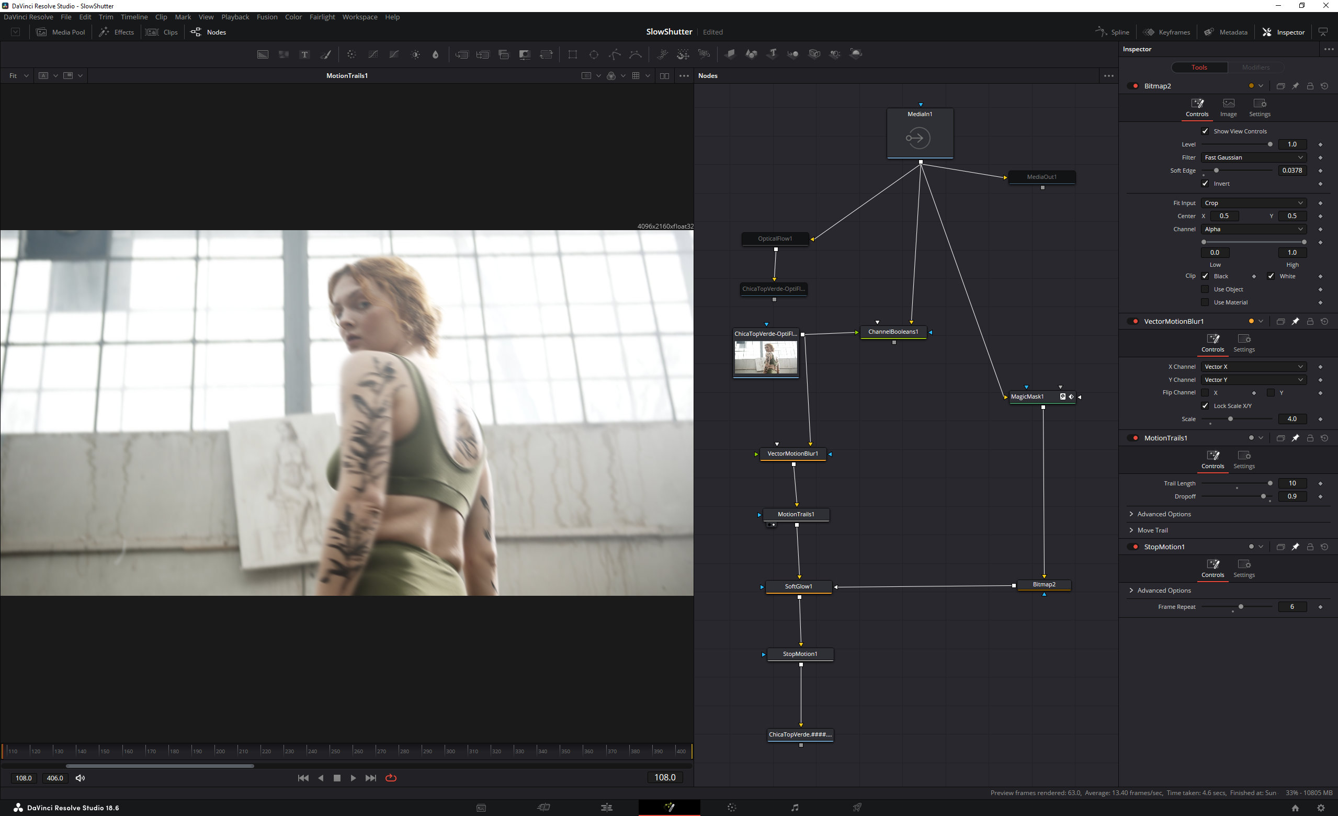1338x816 pixels.
Task: Open the Spline panel
Action: [1112, 32]
